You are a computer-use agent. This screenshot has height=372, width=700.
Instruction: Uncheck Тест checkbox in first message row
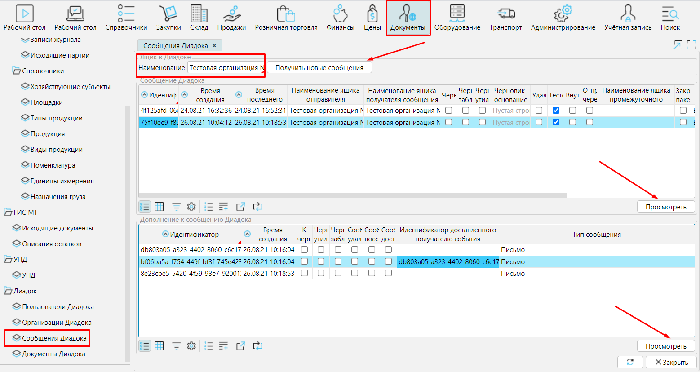click(556, 110)
